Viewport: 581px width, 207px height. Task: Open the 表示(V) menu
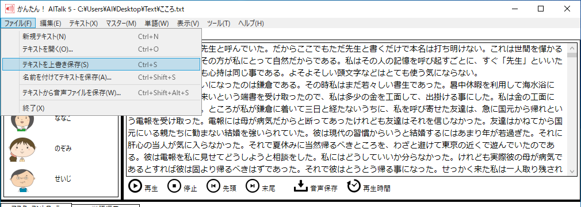pos(188,24)
